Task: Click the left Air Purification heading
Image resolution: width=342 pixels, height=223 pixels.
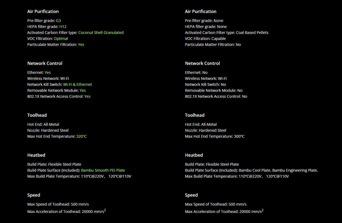Action: pos(43,12)
